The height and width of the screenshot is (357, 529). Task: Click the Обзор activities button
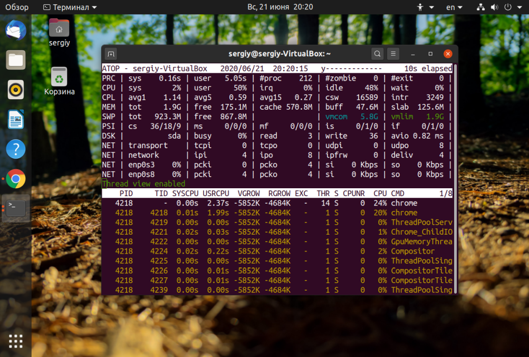coord(17,7)
